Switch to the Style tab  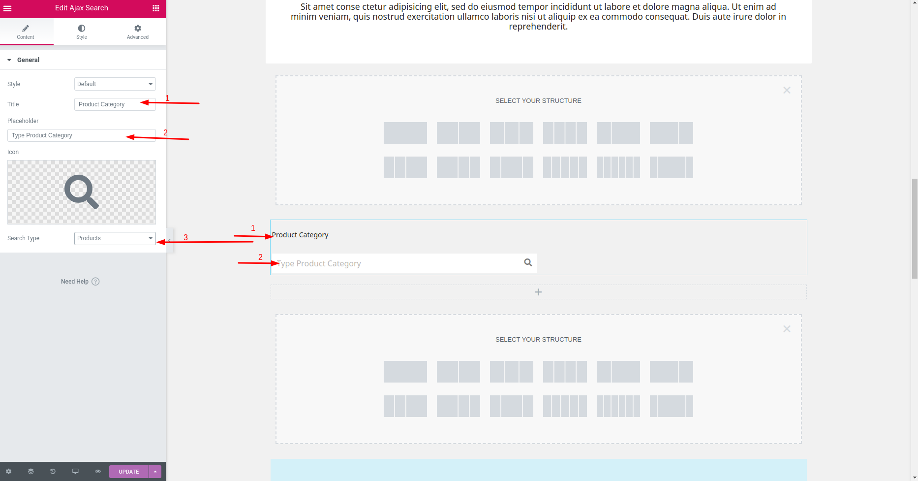pos(82,32)
